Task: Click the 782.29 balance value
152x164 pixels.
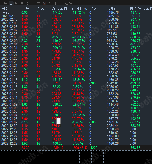Action: [112, 37]
